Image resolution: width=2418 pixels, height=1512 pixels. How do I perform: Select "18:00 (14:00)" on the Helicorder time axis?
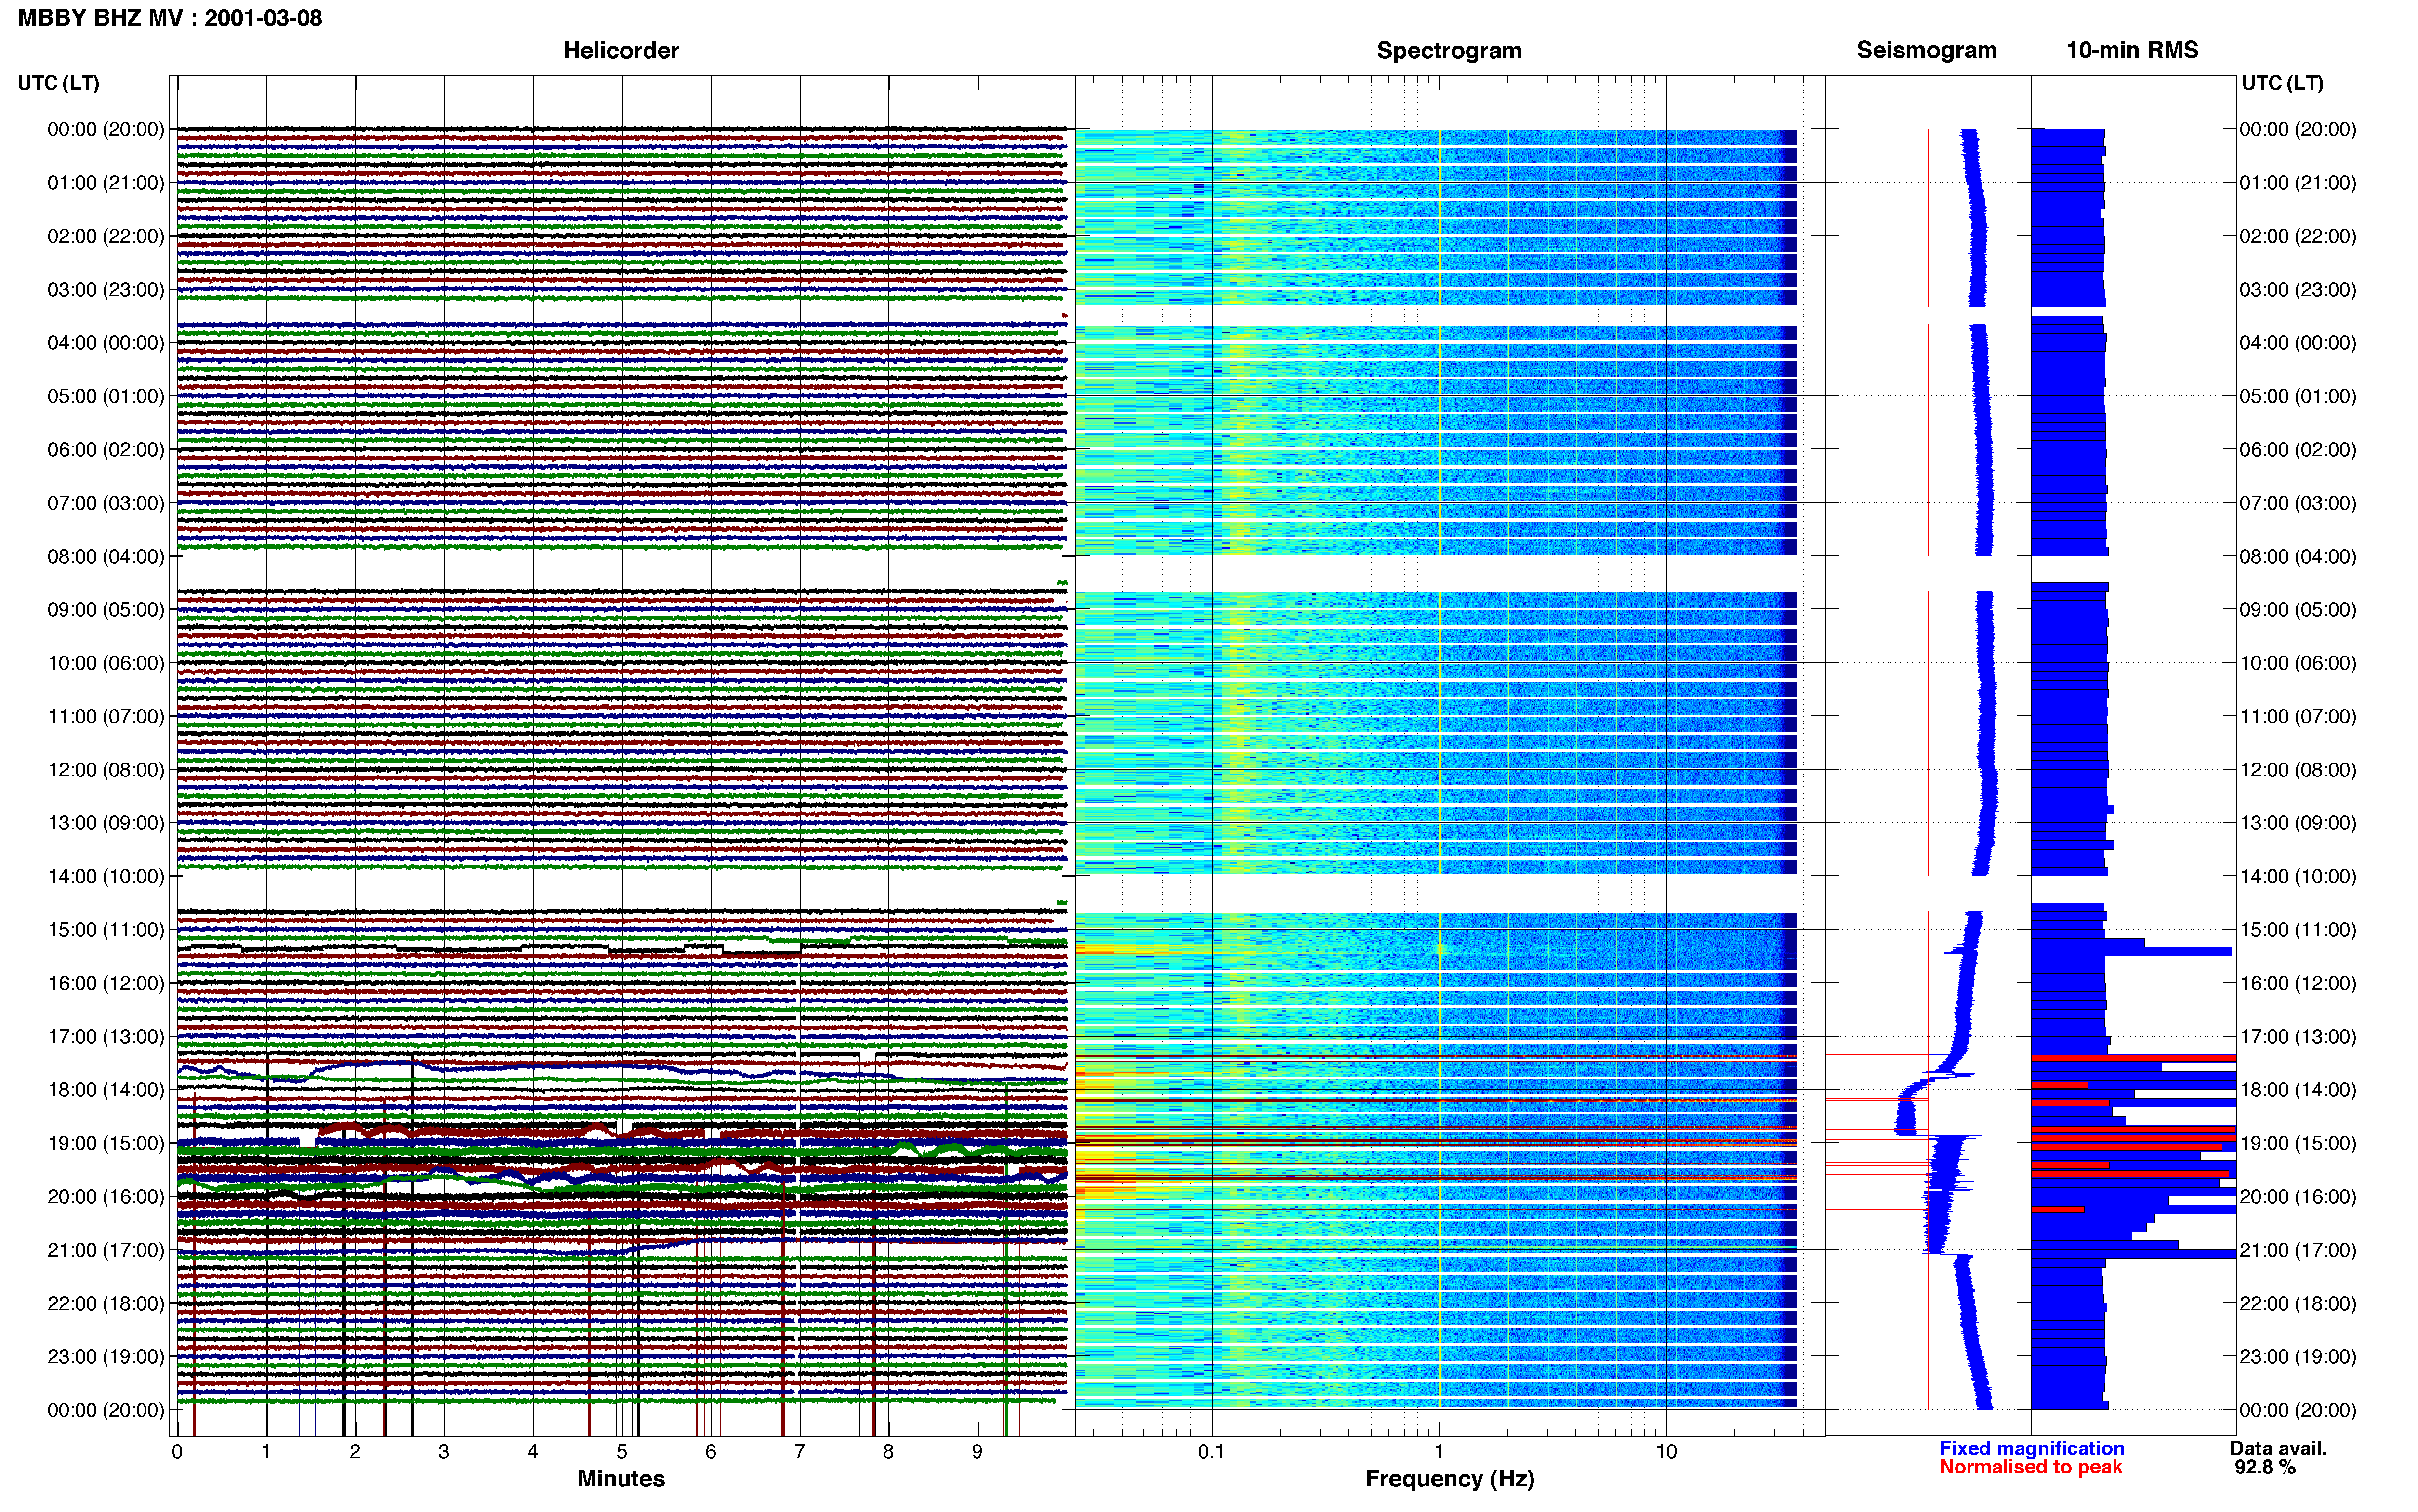106,1090
